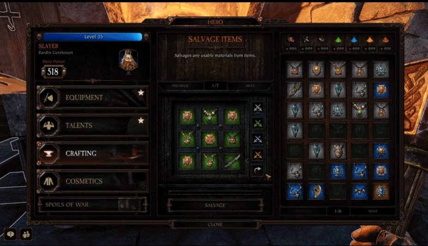Image resolution: width=428 pixels, height=246 pixels.
Task: Open the chat bubble icon
Action: (11, 234)
